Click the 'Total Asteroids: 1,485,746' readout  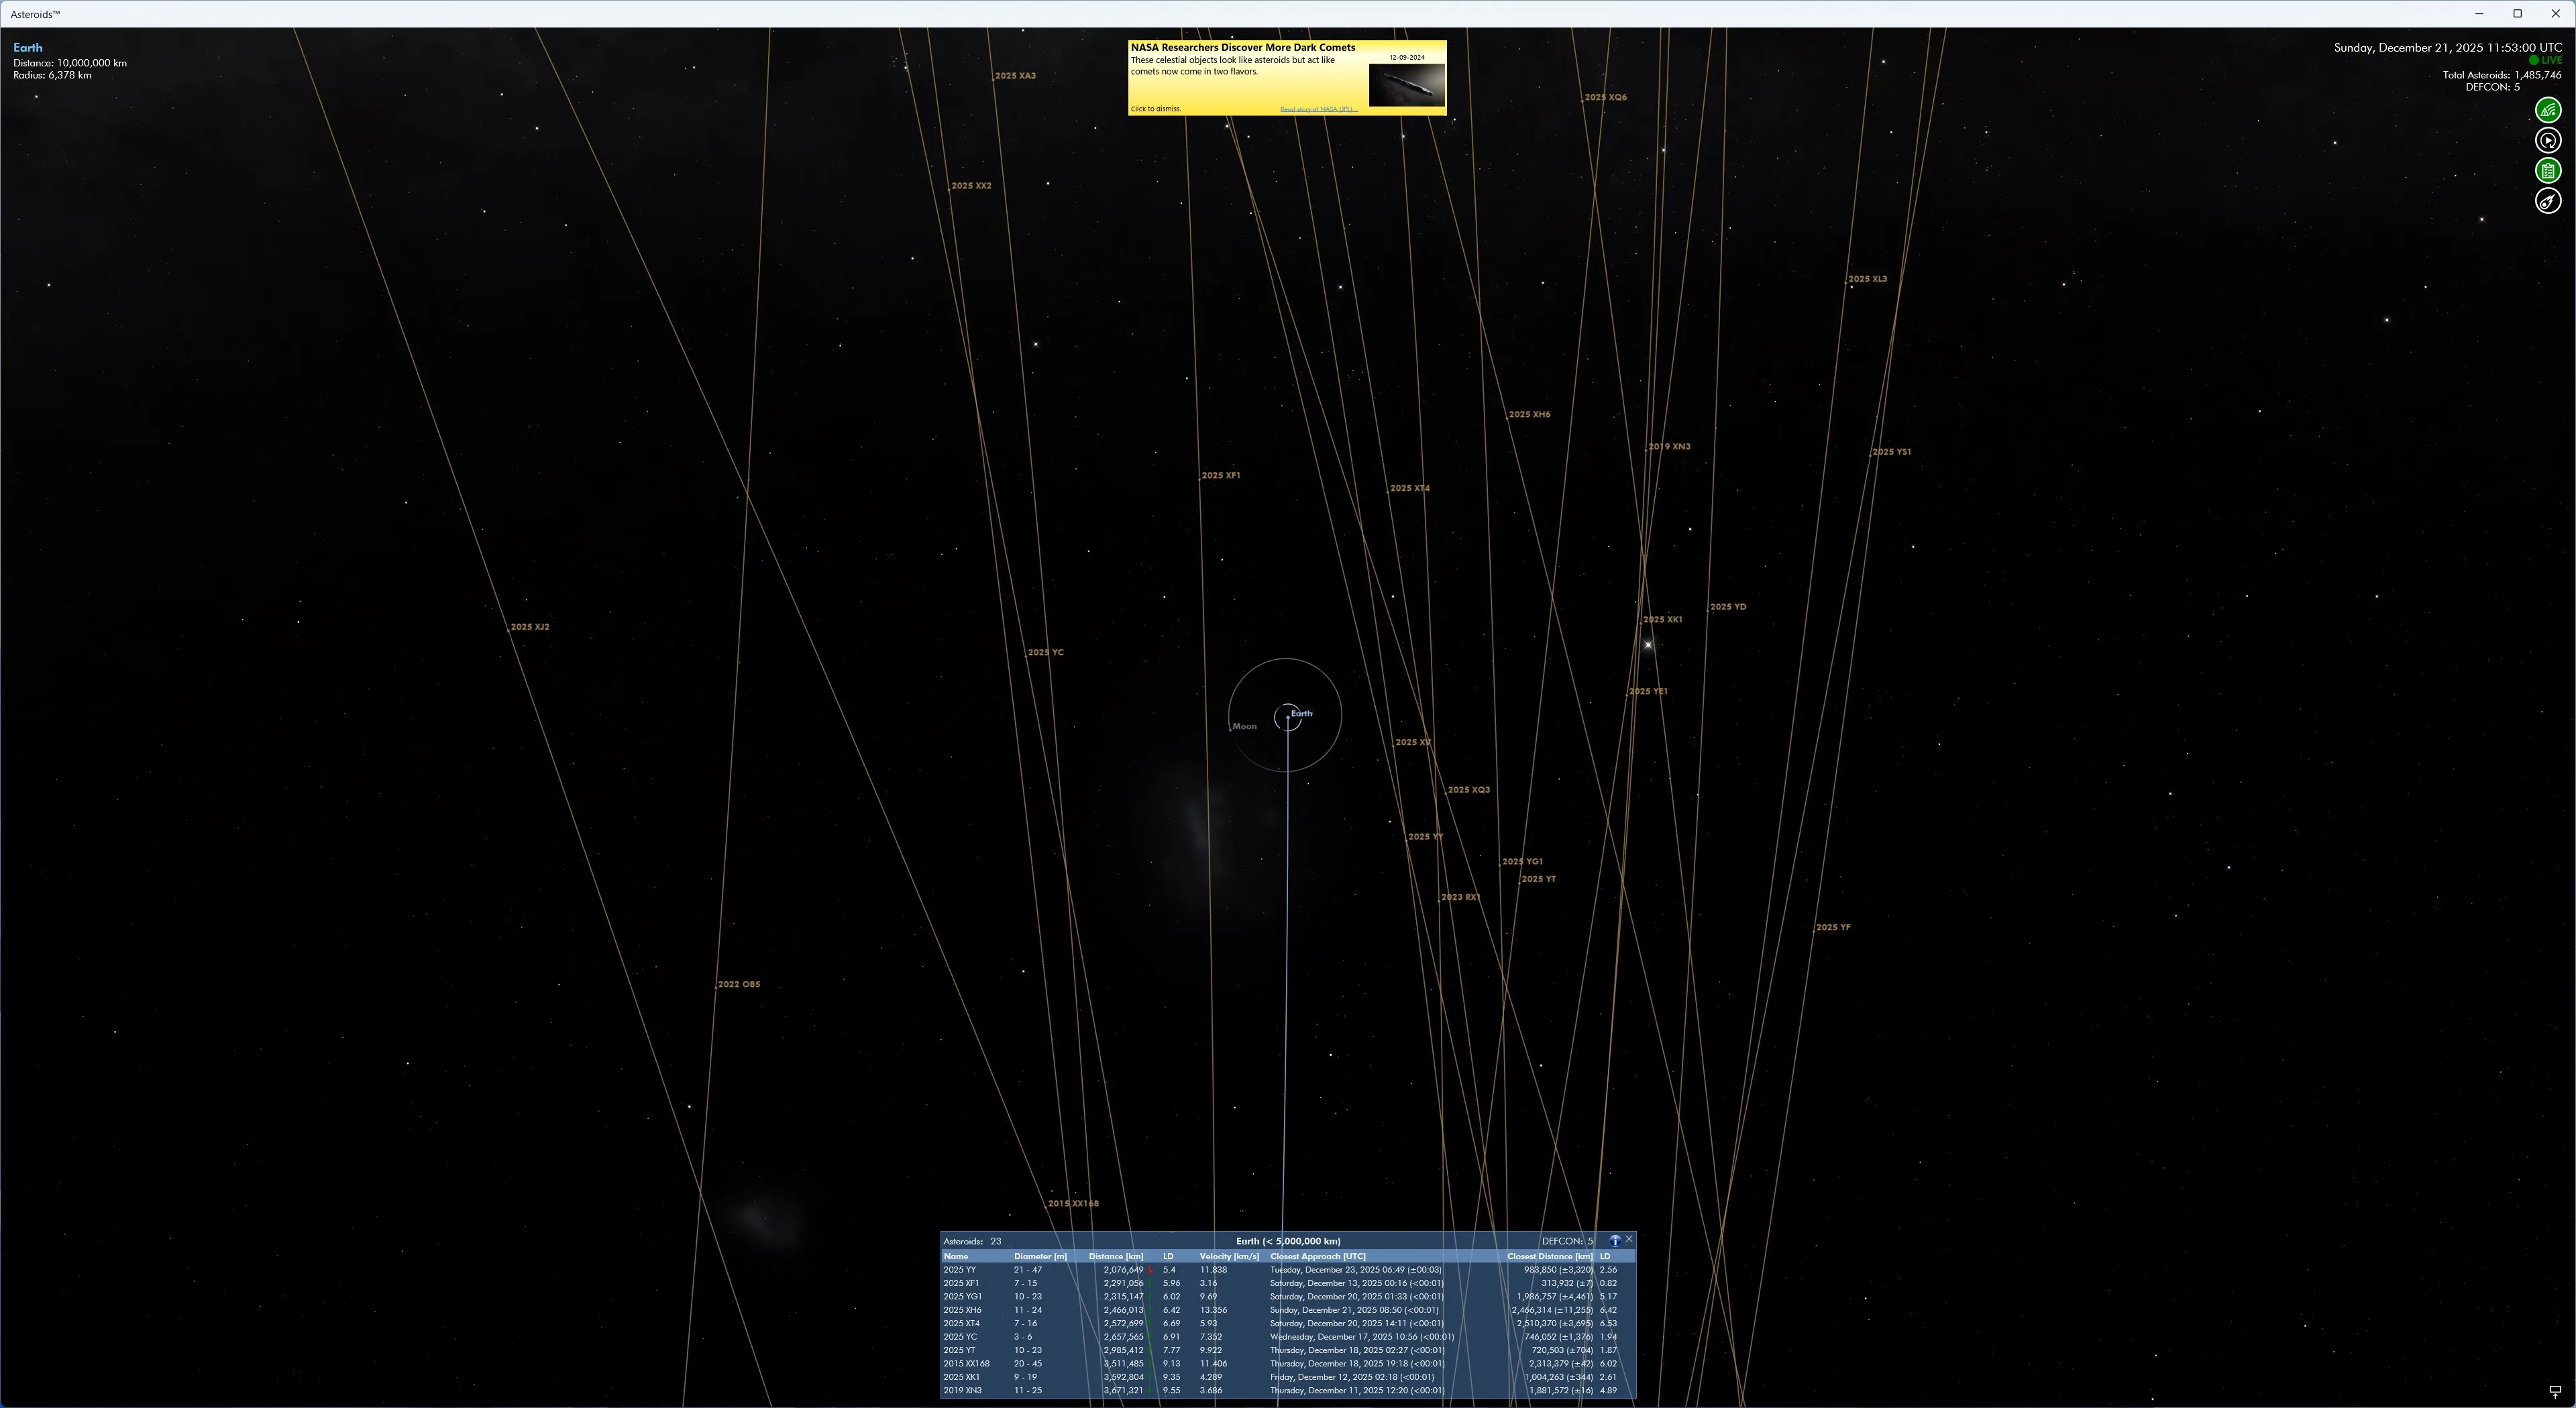(2501, 75)
